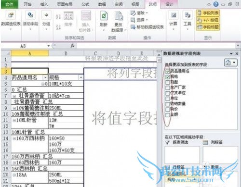The width and height of the screenshot is (241, 187).
Task: Close the PivotTable field list pane
Action: (x=237, y=54)
